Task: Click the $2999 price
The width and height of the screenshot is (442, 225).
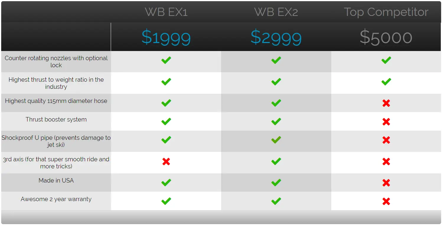Action: click(276, 37)
